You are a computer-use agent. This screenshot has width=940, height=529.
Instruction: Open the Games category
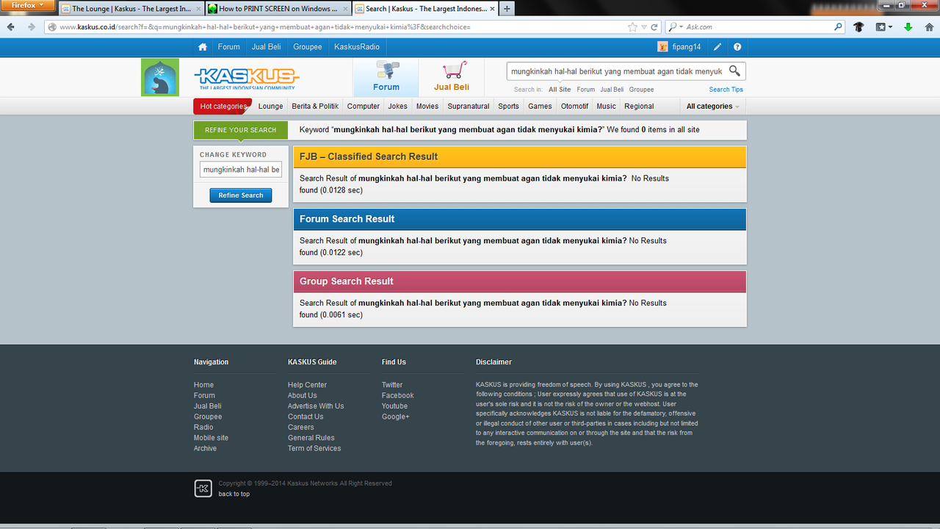point(540,107)
